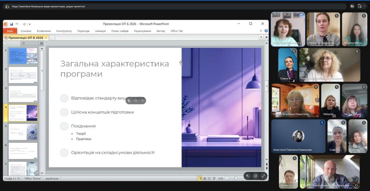370x191 pixels.
Task: Open PowerPoint Help question mark icon
Action: point(266,31)
